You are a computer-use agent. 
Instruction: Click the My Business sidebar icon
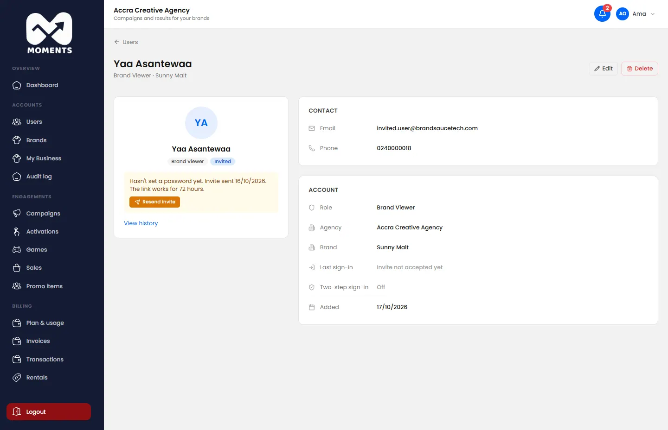(x=17, y=158)
